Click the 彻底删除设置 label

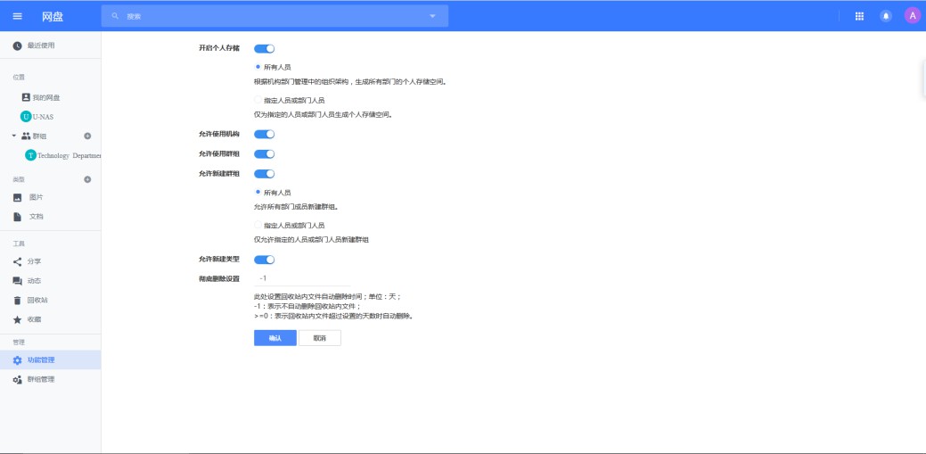pos(219,278)
